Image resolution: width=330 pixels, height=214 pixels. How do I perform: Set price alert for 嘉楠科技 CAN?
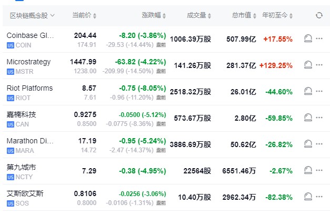(308, 118)
